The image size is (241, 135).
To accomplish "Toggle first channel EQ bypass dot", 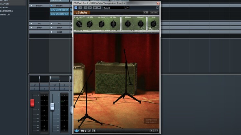I will click(x=31, y=23).
